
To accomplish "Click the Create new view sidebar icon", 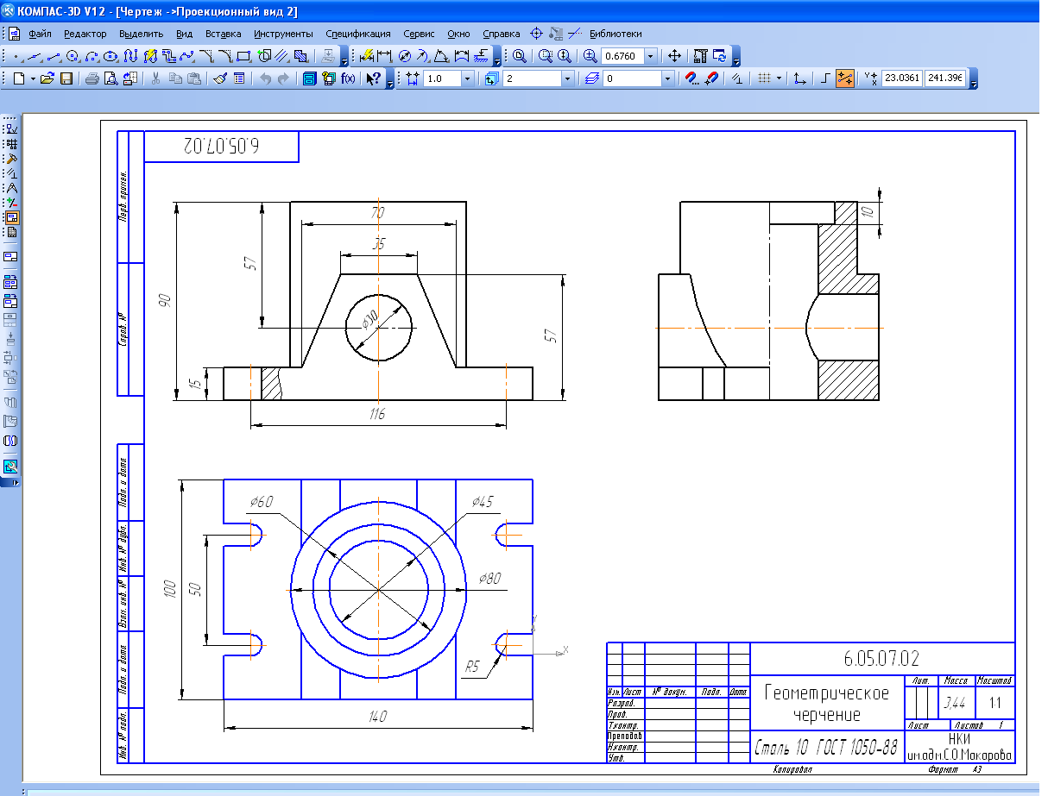I will (x=12, y=257).
